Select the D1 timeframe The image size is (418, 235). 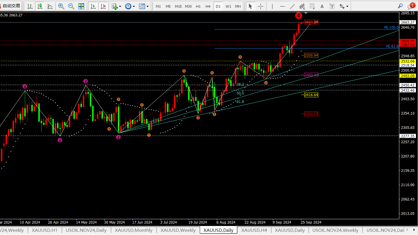pyautogui.click(x=218, y=6)
